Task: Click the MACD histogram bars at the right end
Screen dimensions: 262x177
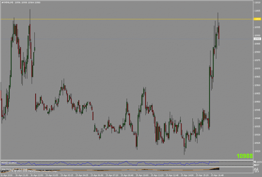Action: tap(215, 169)
